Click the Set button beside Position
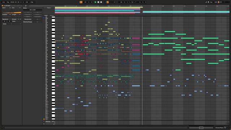 point(10,14)
